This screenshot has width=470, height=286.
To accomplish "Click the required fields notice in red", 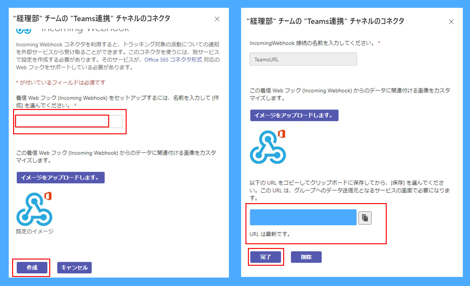I will 61,83.
